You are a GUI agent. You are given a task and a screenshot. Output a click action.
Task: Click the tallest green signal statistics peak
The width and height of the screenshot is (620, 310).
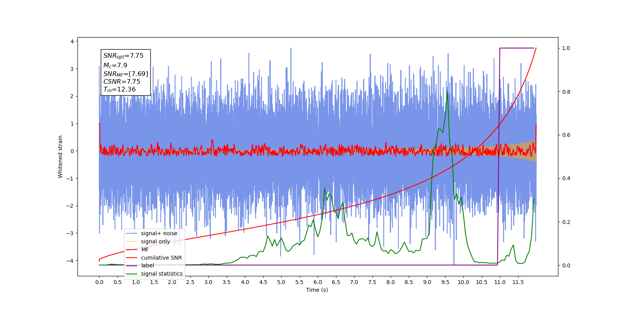click(x=447, y=92)
